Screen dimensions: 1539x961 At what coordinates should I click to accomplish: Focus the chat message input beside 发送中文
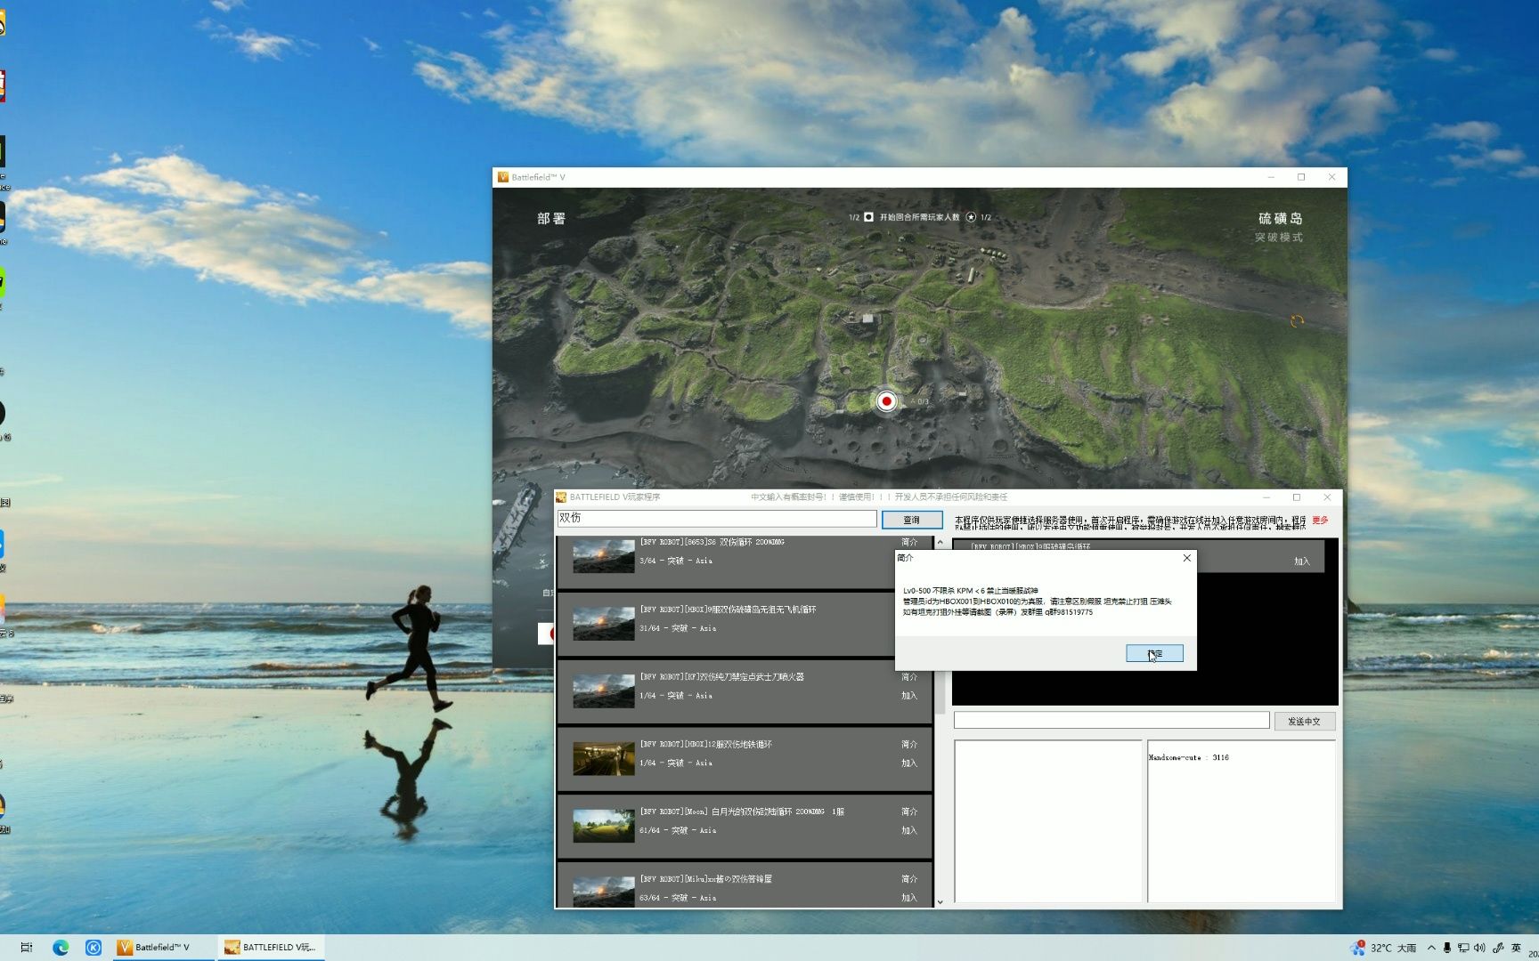coord(1111,720)
